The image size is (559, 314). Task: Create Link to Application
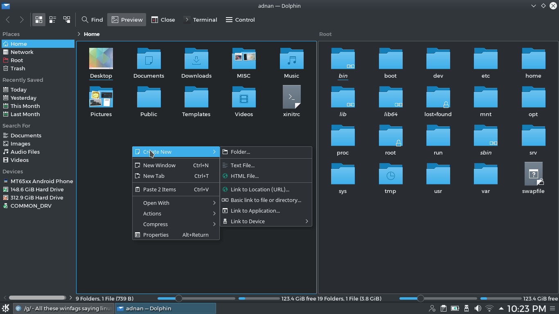[266, 211]
